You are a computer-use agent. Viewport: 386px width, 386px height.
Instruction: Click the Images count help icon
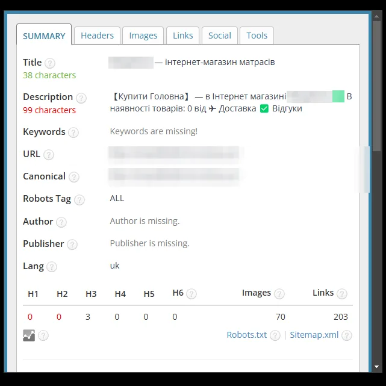[x=279, y=294]
